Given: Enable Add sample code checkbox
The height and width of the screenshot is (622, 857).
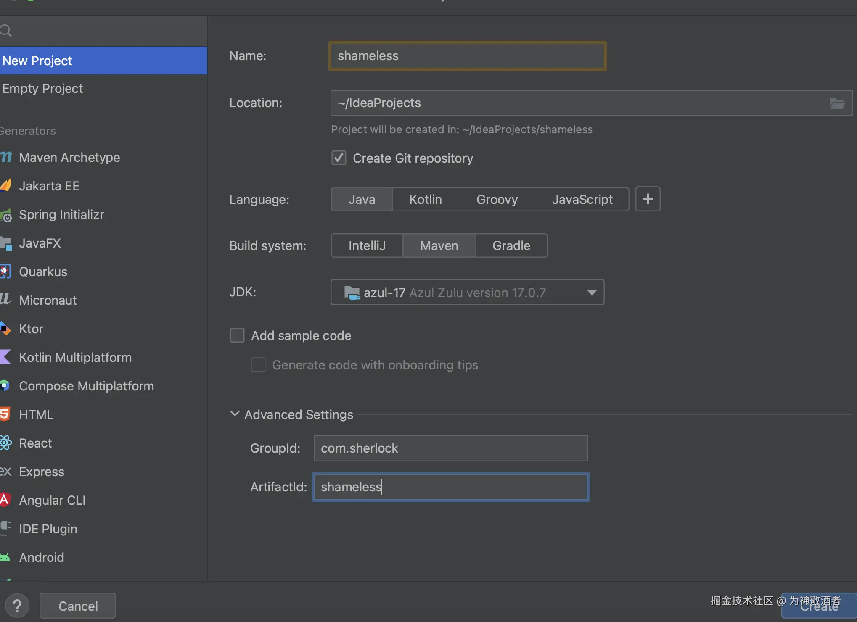Looking at the screenshot, I should [237, 335].
